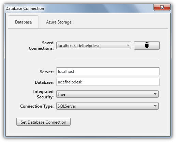Viewport: 176px width, 142px height.
Task: Expand the Integrated Security dropdown arrow
Action: click(155, 94)
